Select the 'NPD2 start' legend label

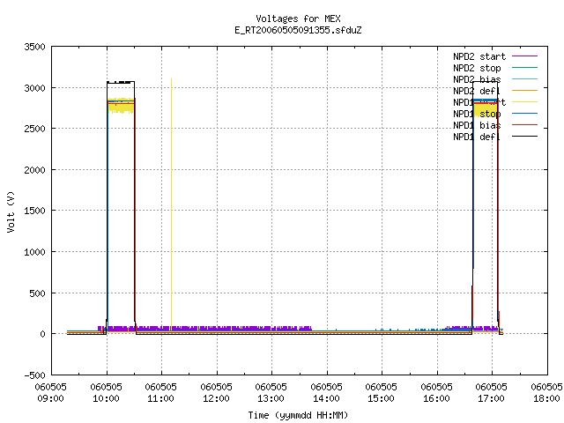click(479, 56)
